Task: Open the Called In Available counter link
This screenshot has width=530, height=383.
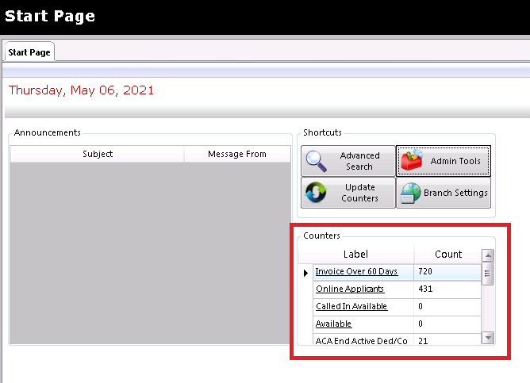Action: tap(351, 306)
